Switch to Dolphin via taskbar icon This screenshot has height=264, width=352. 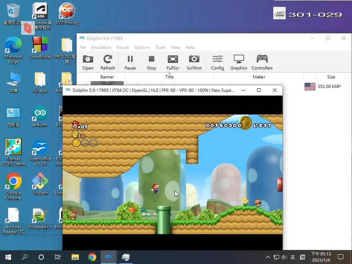(x=109, y=257)
